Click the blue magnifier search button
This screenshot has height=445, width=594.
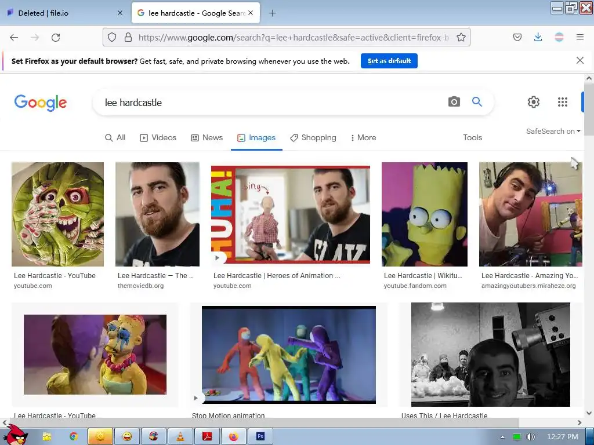pyautogui.click(x=477, y=102)
